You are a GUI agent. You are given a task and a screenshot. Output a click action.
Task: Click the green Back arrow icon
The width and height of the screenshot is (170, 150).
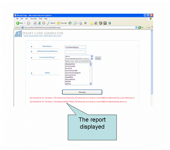click(18, 23)
